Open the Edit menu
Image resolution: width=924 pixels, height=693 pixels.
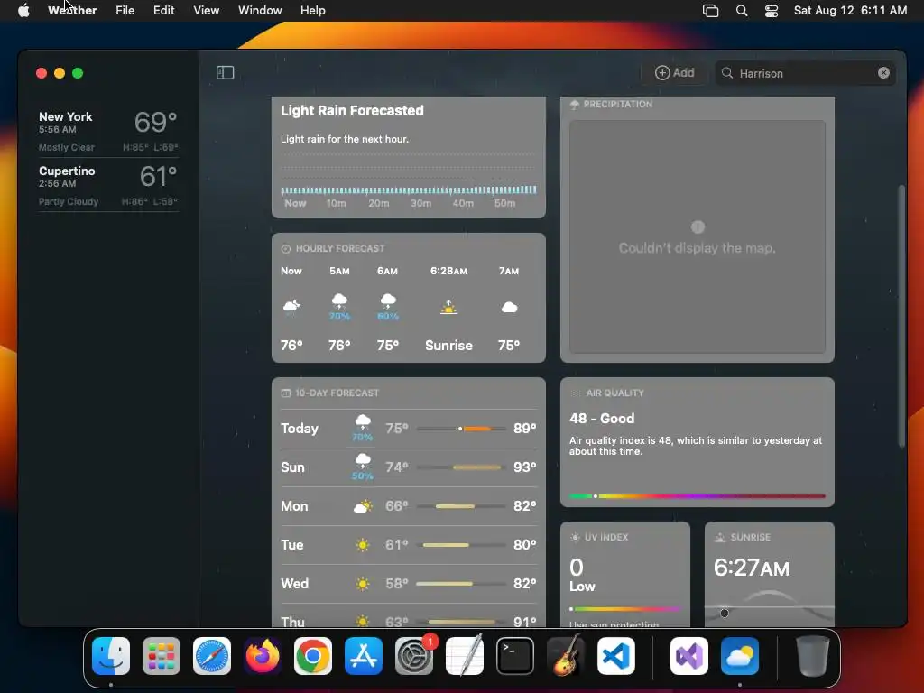[163, 10]
